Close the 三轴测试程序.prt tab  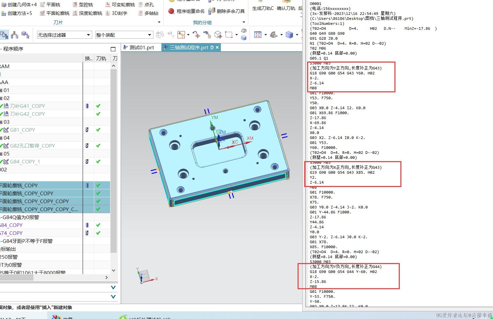pyautogui.click(x=217, y=48)
